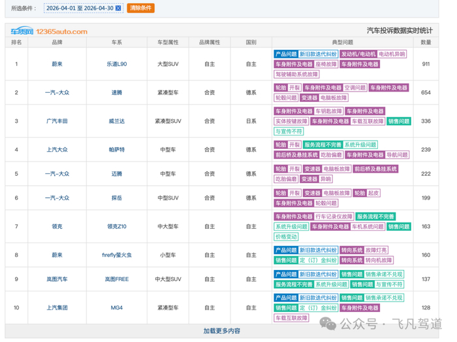Click the 行车记录仪故障 tag
The width and height of the screenshot is (457, 342).
[334, 217]
